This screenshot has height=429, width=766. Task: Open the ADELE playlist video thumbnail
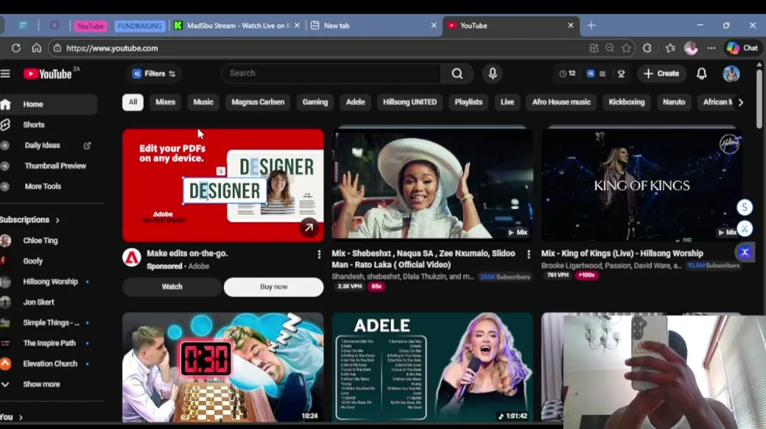tap(433, 367)
